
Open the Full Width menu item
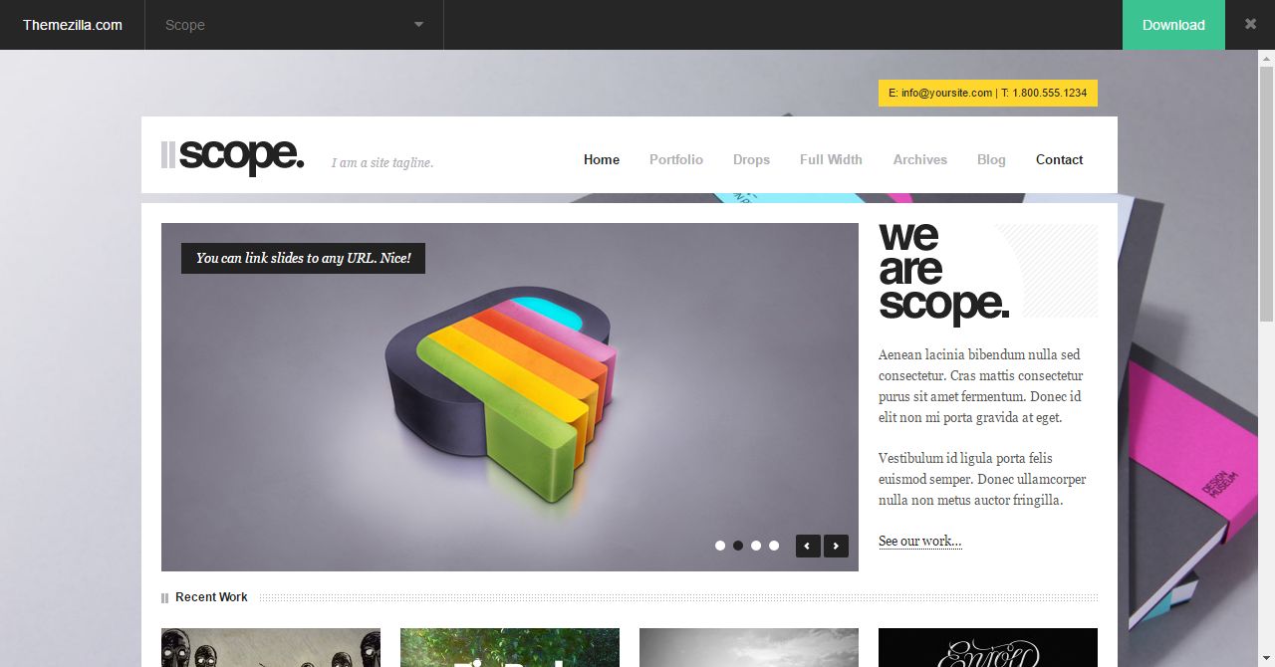click(x=831, y=159)
